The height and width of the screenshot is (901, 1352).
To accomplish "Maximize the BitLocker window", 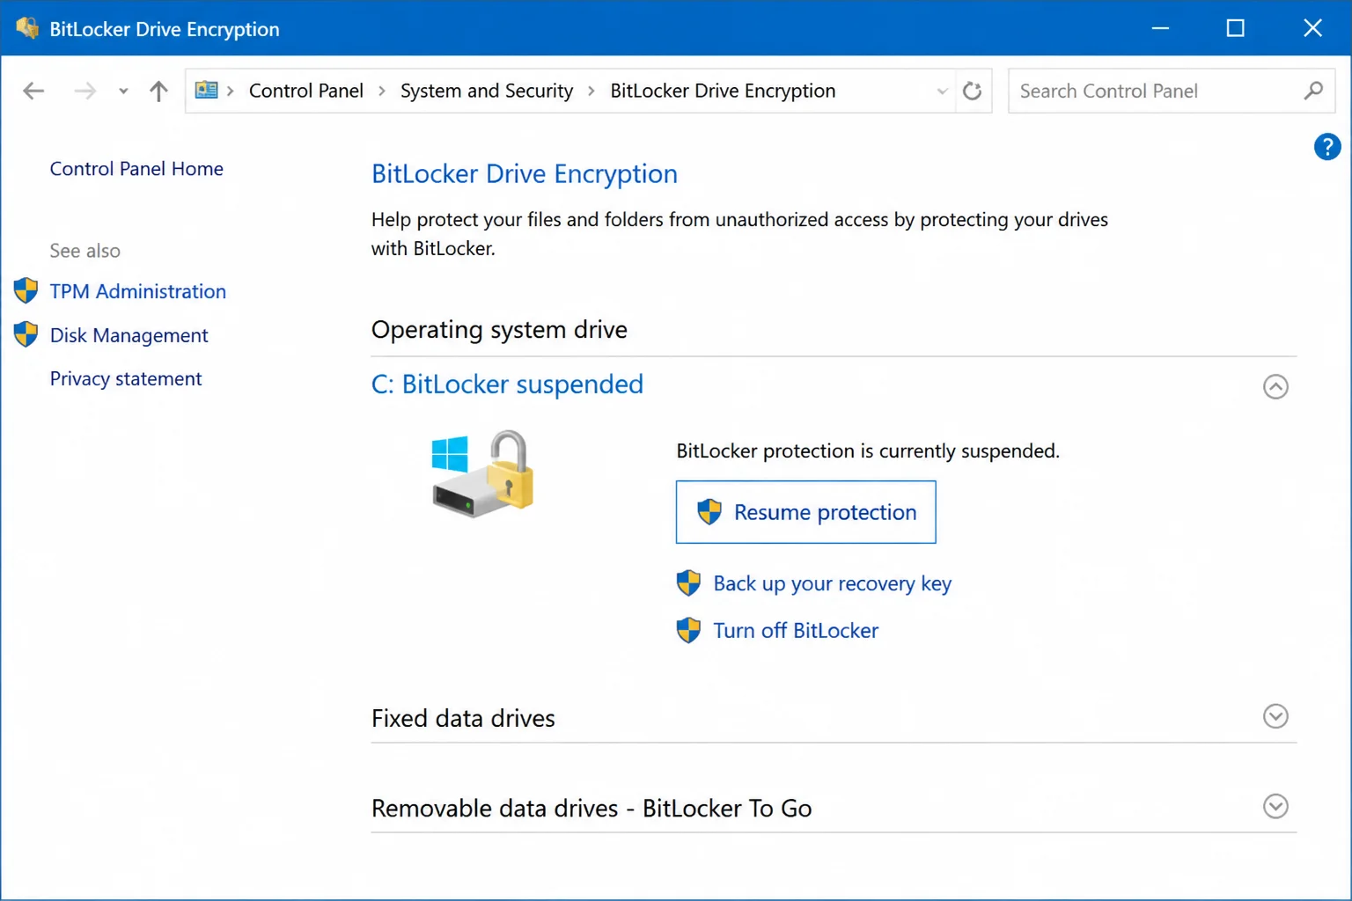I will [x=1236, y=28].
